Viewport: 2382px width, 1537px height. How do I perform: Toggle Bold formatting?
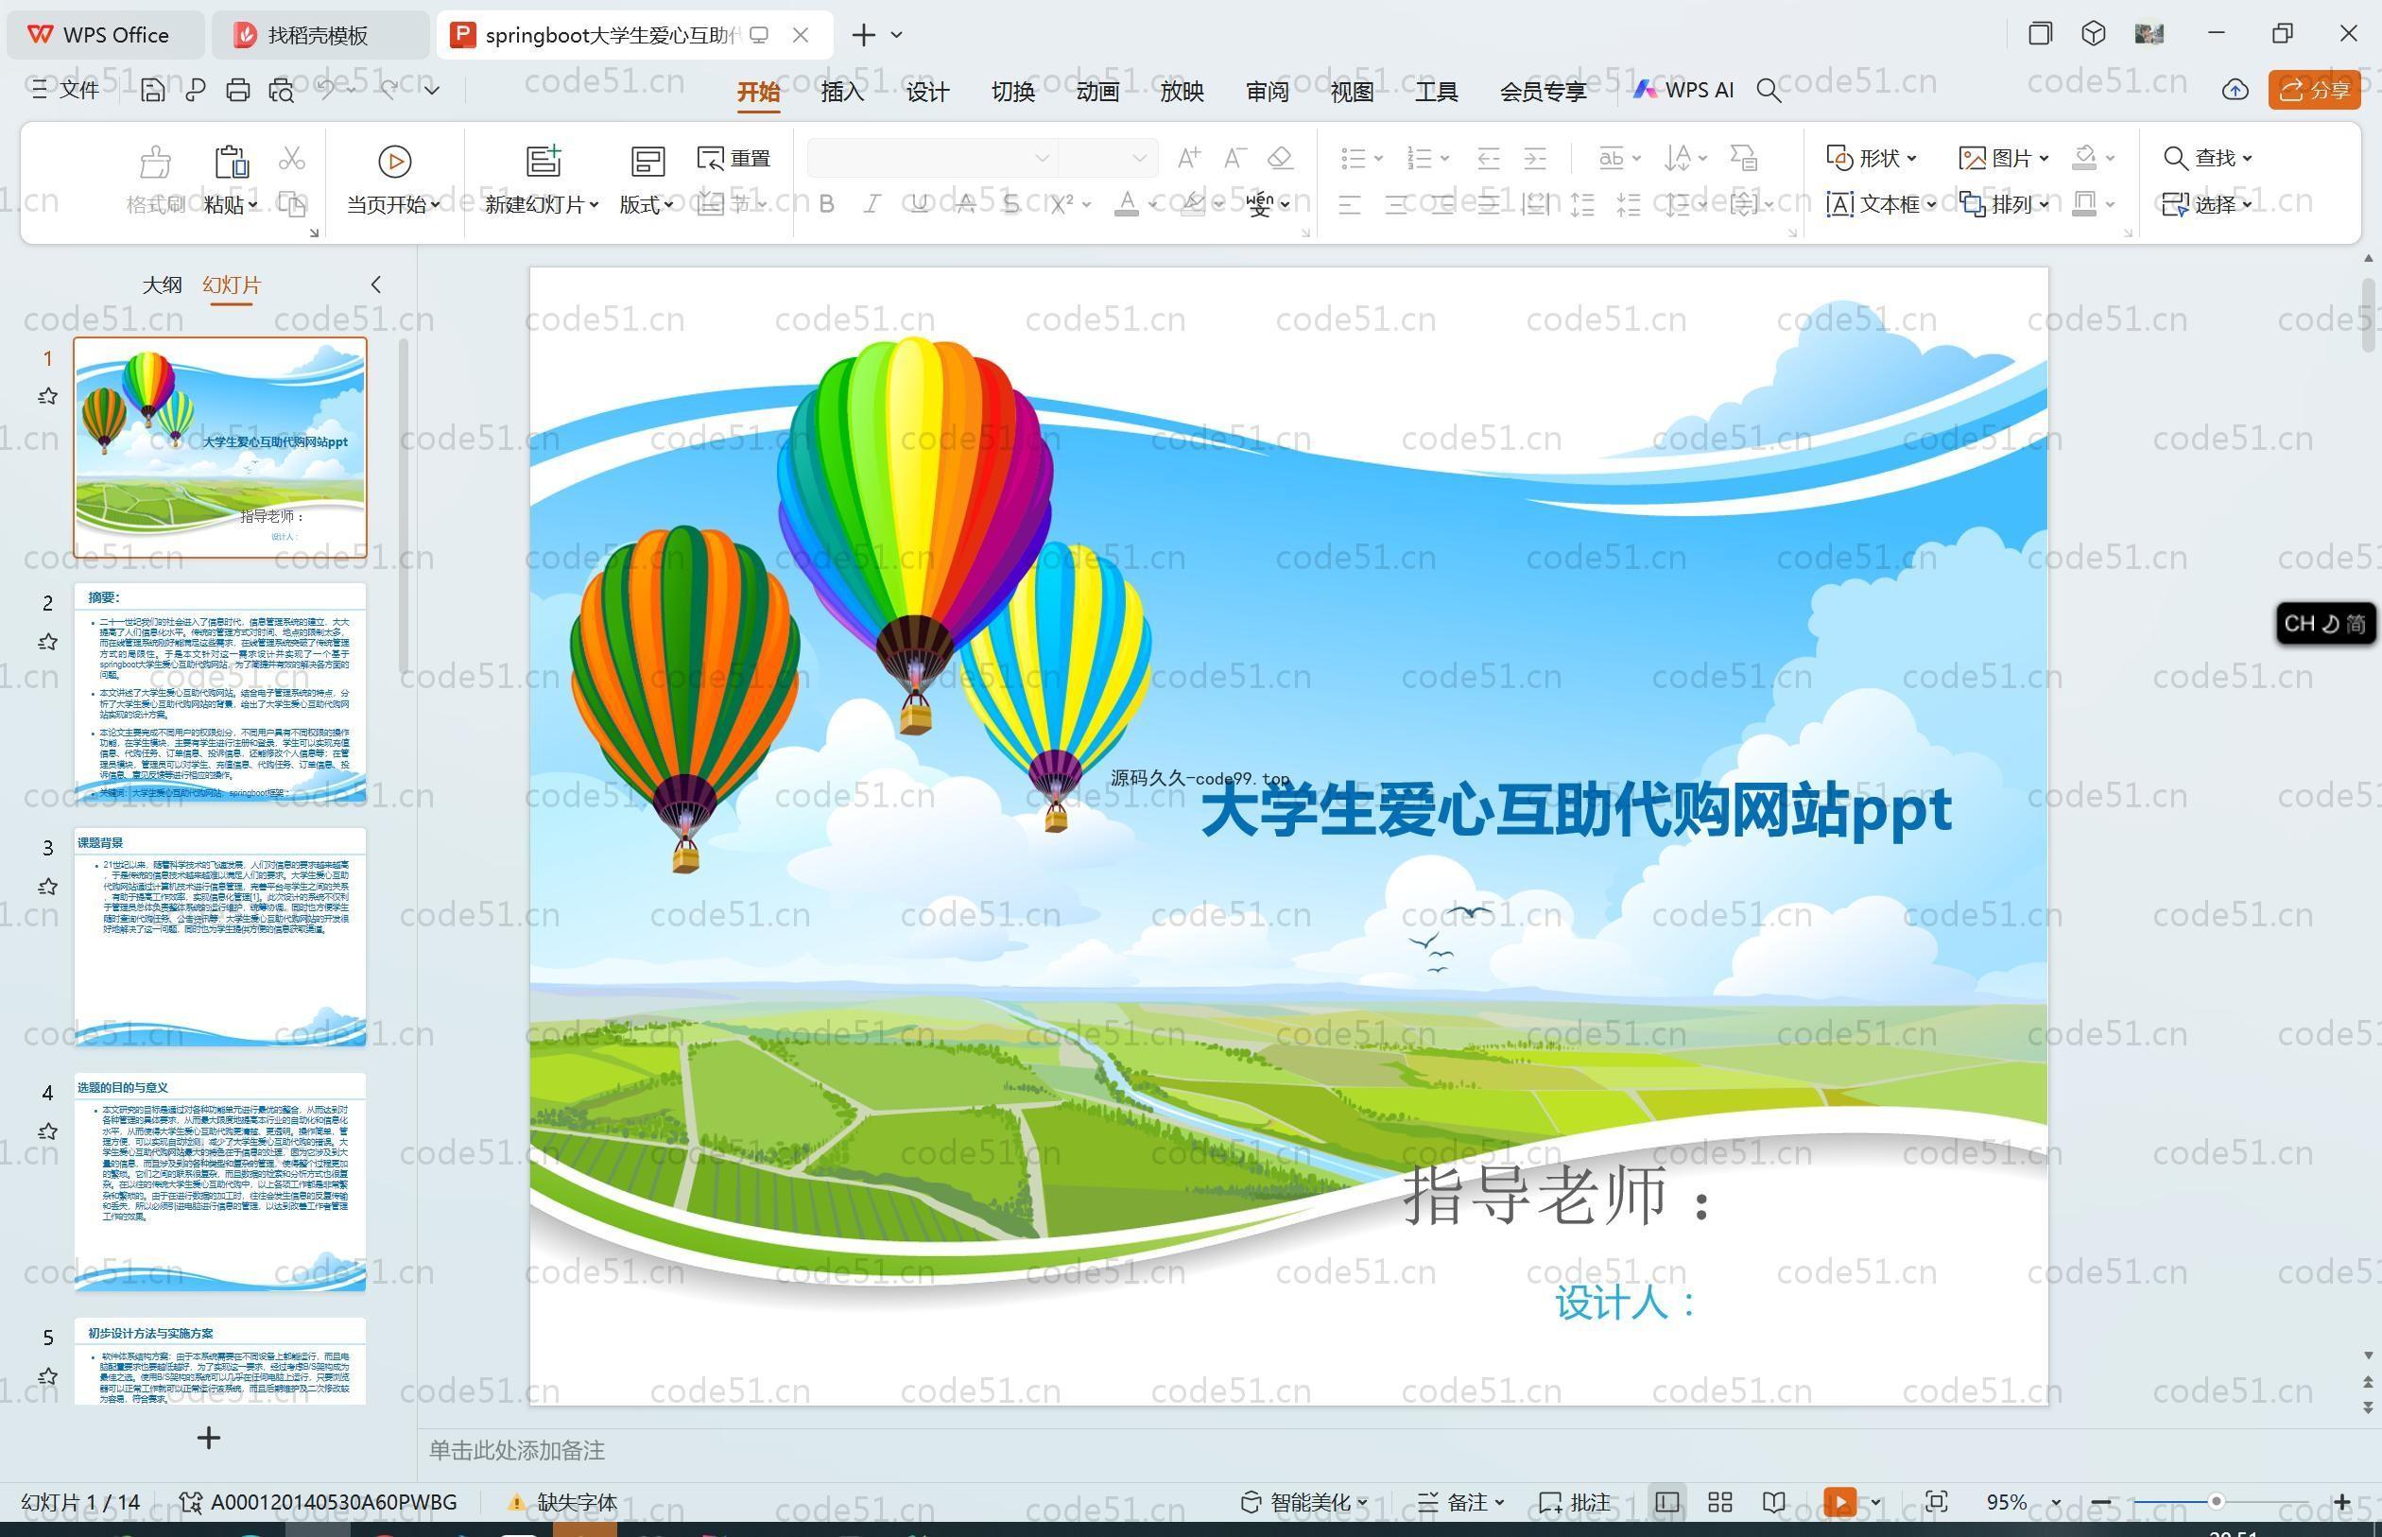pos(826,204)
